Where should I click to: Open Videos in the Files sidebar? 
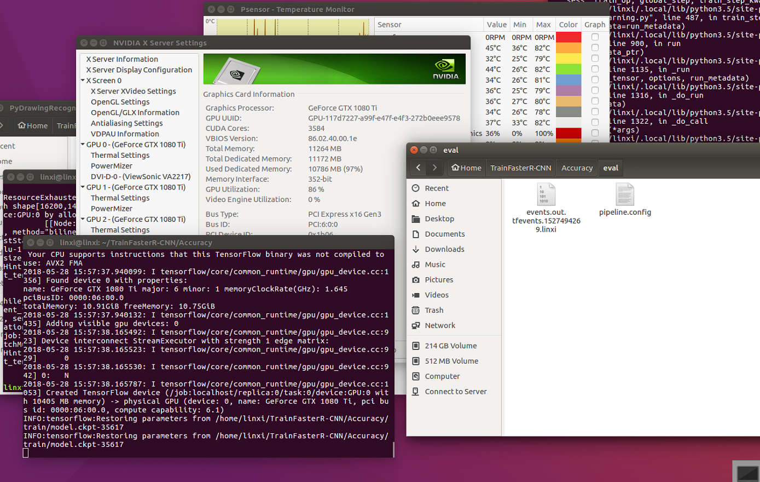coord(437,295)
